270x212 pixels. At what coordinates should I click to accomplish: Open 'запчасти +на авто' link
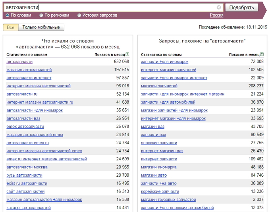159,183
